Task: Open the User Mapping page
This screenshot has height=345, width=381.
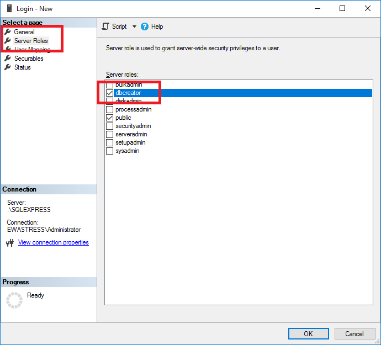Action: click(x=32, y=50)
